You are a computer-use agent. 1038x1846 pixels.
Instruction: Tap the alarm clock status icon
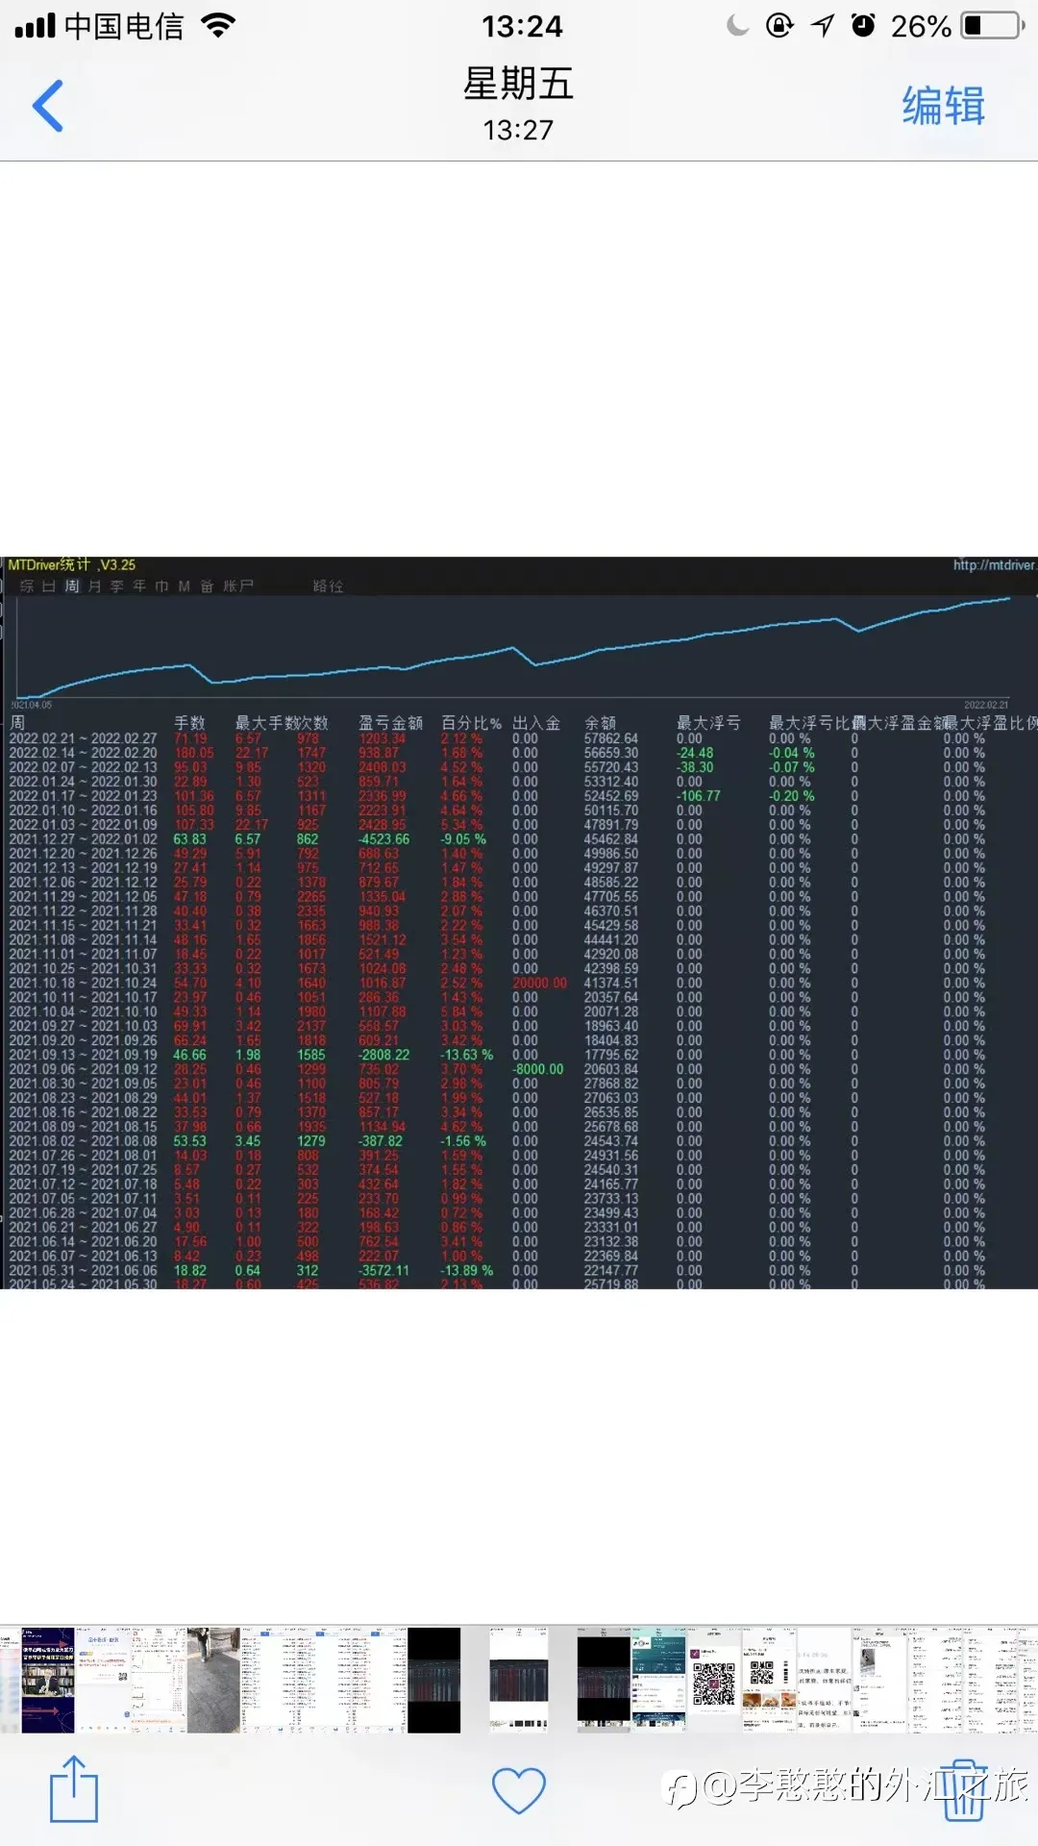point(863,25)
